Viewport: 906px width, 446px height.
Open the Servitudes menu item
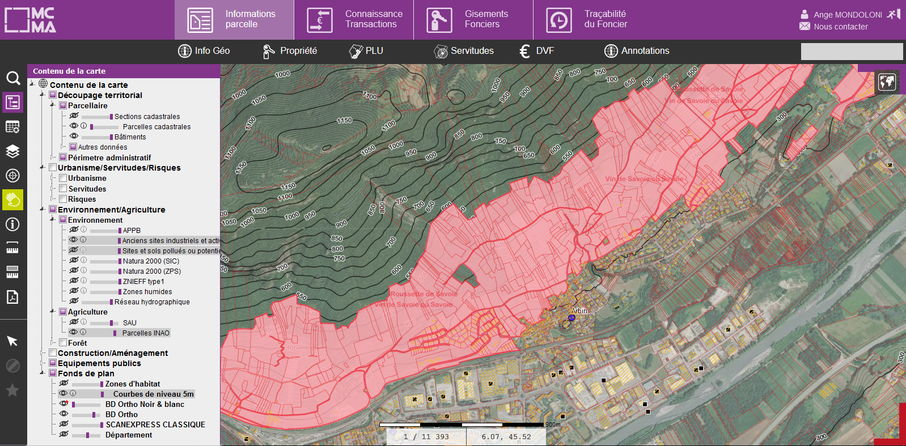point(464,51)
